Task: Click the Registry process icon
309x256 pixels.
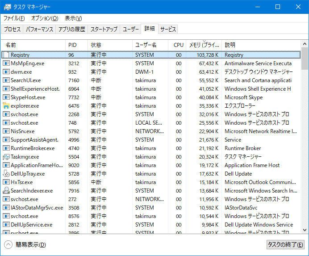Action: [x=6, y=55]
